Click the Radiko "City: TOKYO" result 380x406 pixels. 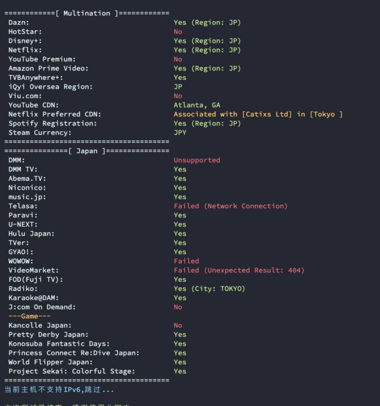(209, 289)
